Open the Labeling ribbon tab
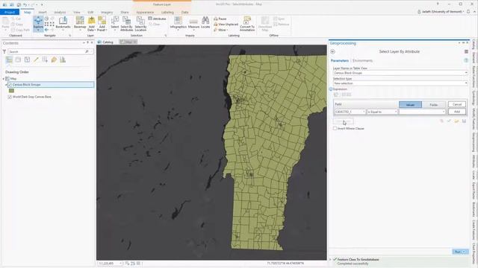 (167, 12)
